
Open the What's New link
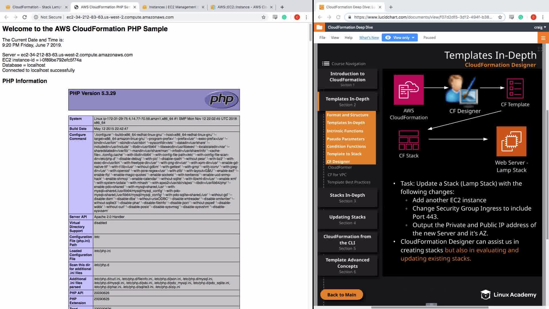[x=369, y=37]
